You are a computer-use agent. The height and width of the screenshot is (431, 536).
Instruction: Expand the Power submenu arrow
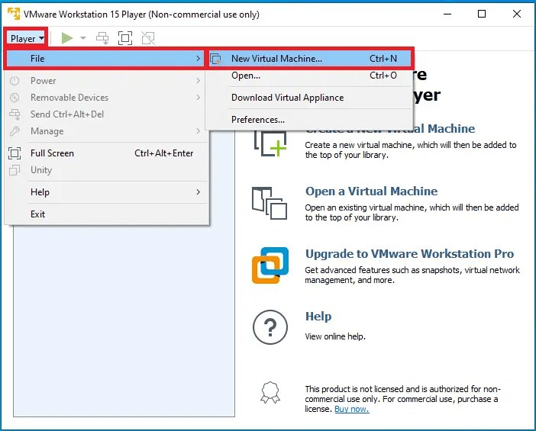[199, 81]
